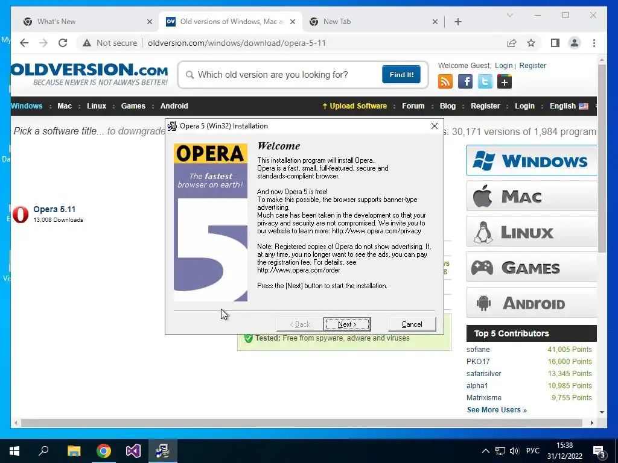
Task: Go back with the browser back arrow
Action: click(x=24, y=43)
